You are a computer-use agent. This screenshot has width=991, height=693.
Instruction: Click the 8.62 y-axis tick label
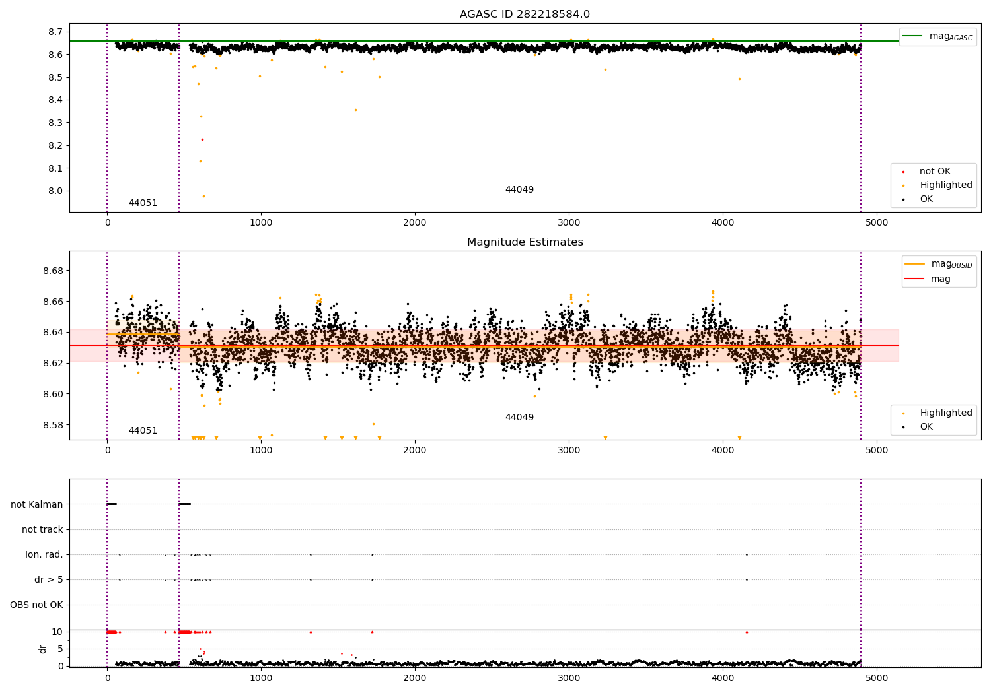[x=53, y=364]
